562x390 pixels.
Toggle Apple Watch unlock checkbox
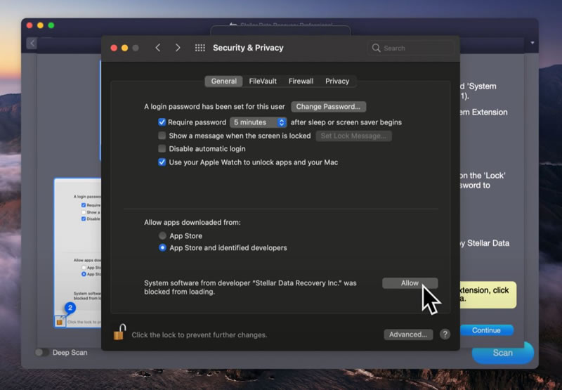[162, 162]
